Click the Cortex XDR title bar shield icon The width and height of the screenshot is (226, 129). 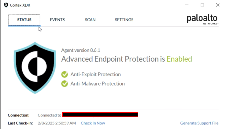(6, 5)
